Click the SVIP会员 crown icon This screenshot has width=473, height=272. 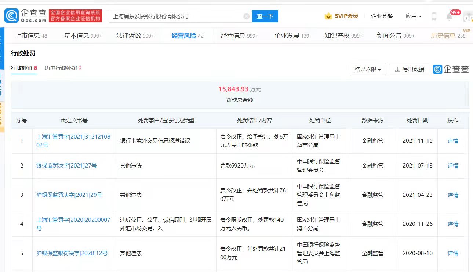coord(328,16)
